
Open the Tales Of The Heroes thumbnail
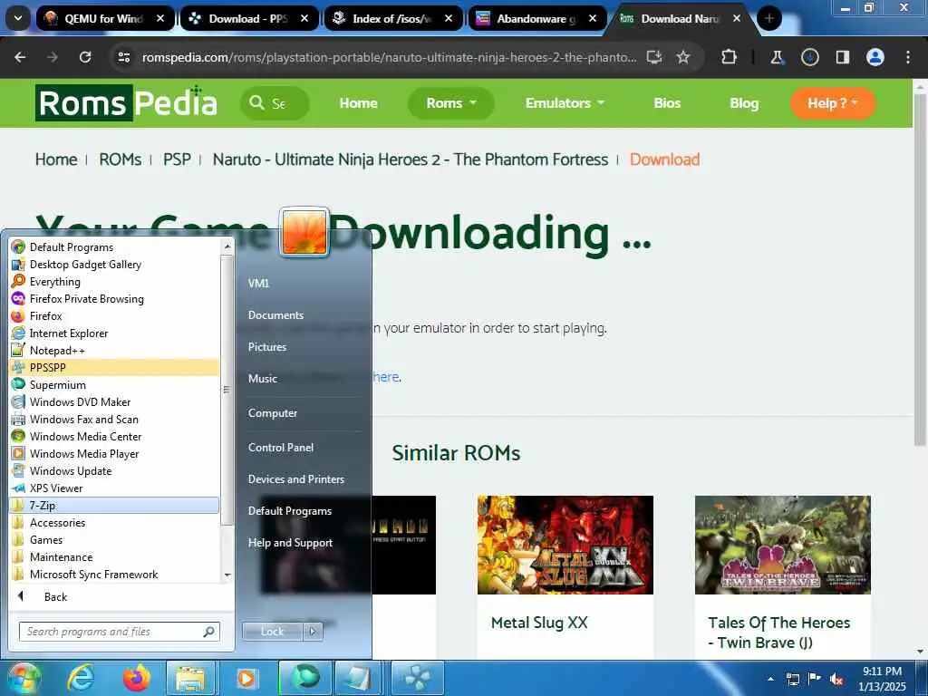(782, 545)
